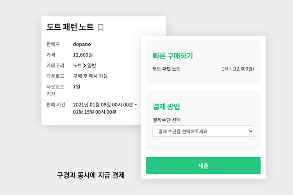Click the 7일 download period value
This screenshot has height=195, width=293.
77,87
